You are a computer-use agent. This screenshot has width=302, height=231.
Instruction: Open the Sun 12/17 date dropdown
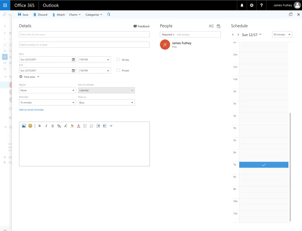[252, 35]
